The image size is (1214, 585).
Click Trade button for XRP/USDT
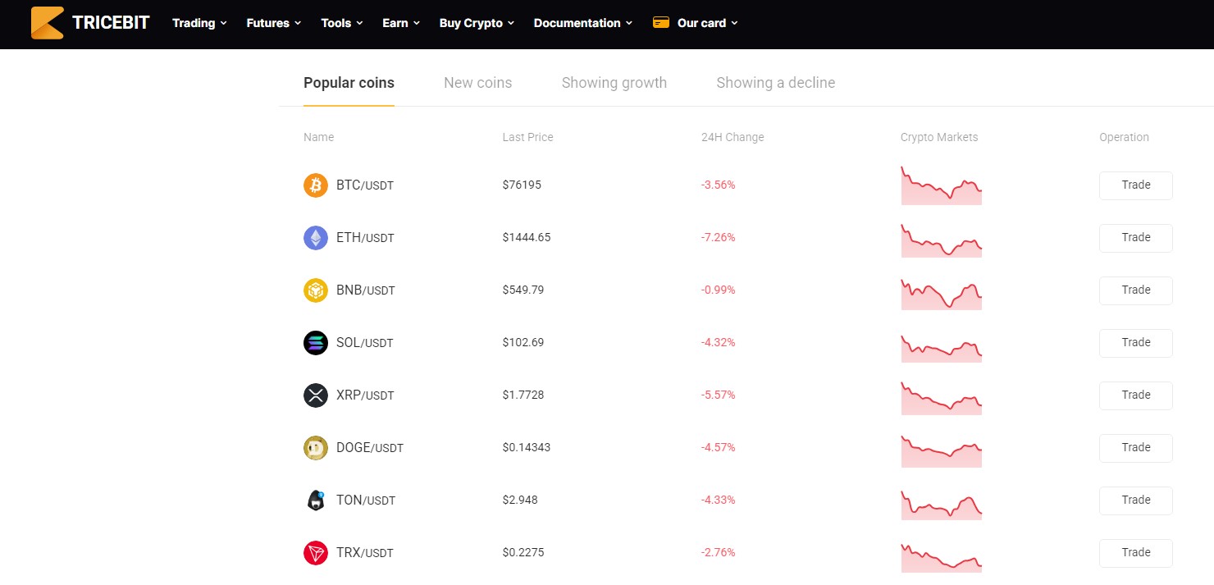pos(1136,395)
